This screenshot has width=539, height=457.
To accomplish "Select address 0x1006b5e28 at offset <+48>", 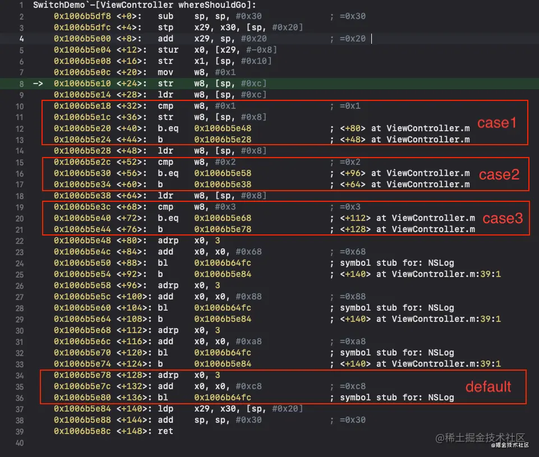I will (82, 151).
